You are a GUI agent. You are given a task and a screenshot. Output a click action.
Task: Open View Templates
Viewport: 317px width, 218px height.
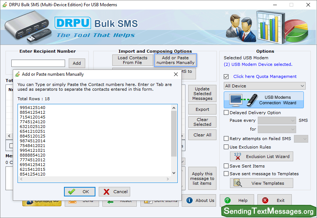click(261, 183)
